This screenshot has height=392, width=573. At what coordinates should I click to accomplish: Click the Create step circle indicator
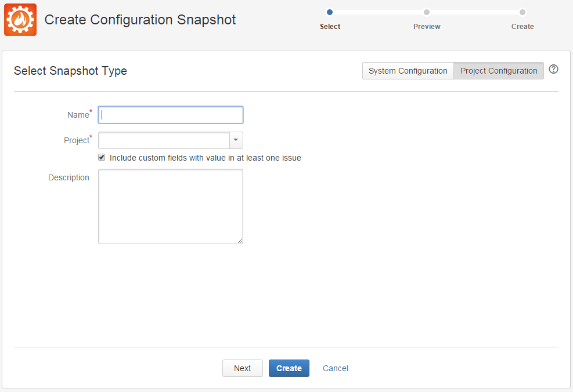(522, 12)
